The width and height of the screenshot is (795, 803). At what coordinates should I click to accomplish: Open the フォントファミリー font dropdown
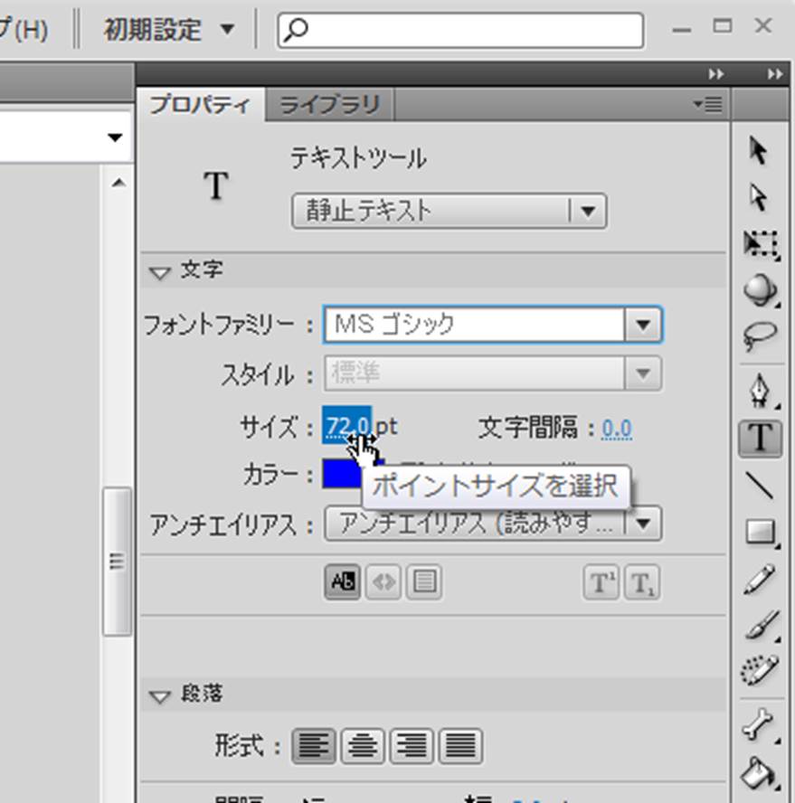click(x=643, y=325)
